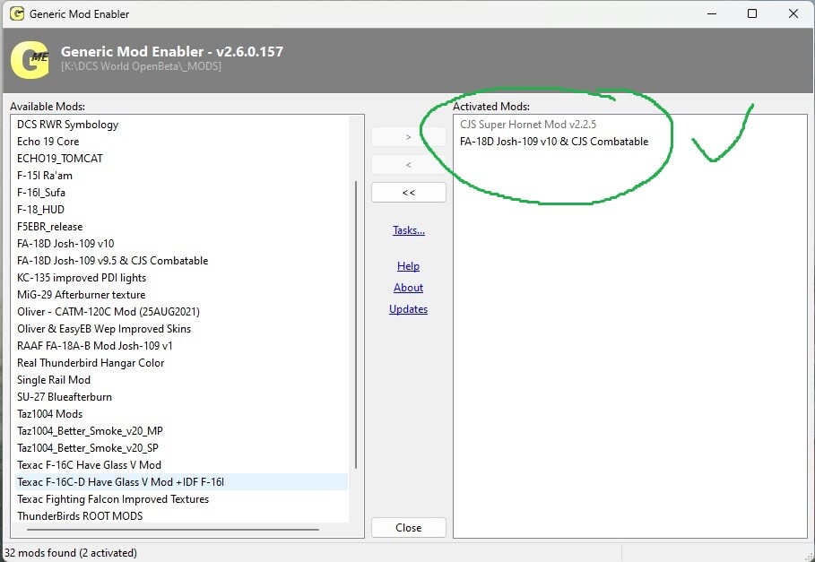Click the available mods horizontal scrollbar
Screen dimensions: 815x562
173,530
